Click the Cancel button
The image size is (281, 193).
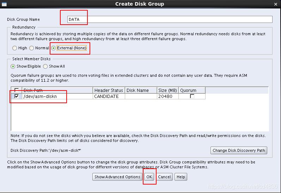164,177
